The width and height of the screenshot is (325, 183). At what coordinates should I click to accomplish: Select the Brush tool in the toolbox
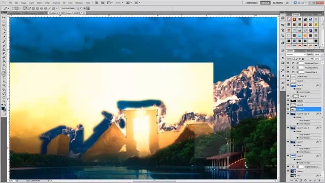(4, 46)
